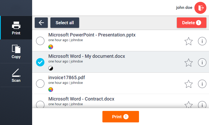Image resolution: width=209 pixels, height=125 pixels.
Task: Go back using the left arrow button
Action: pos(41,23)
